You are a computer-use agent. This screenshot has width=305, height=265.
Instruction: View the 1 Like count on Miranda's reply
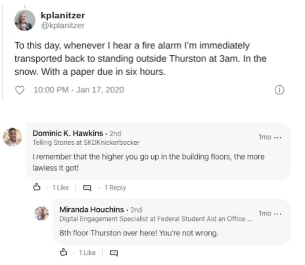click(x=87, y=253)
